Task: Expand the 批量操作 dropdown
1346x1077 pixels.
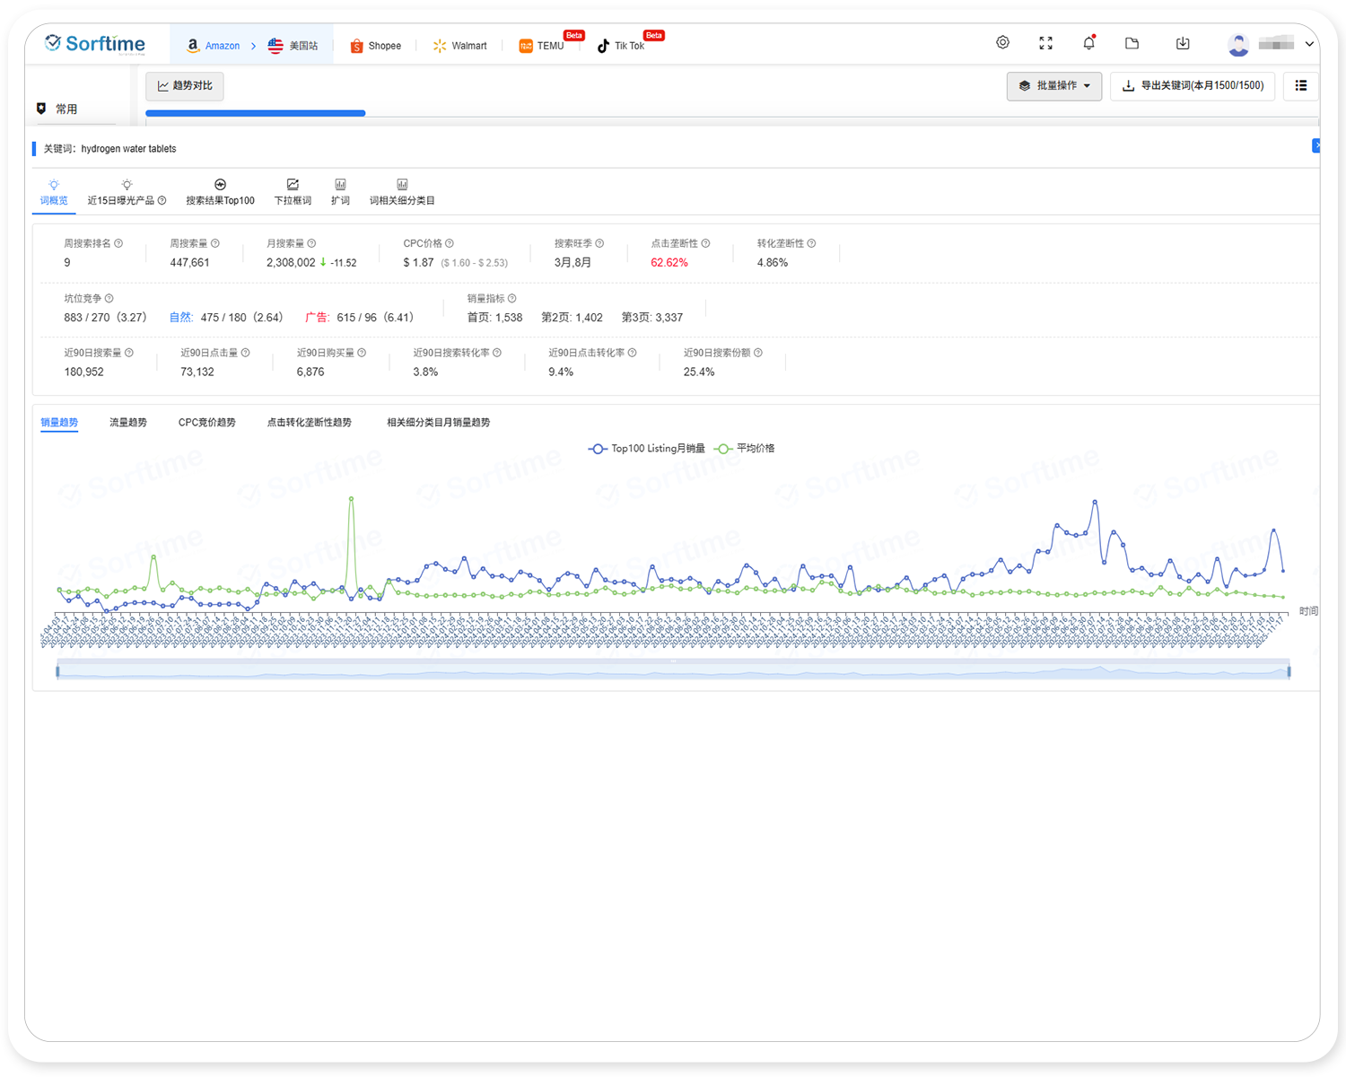Action: coord(1054,86)
